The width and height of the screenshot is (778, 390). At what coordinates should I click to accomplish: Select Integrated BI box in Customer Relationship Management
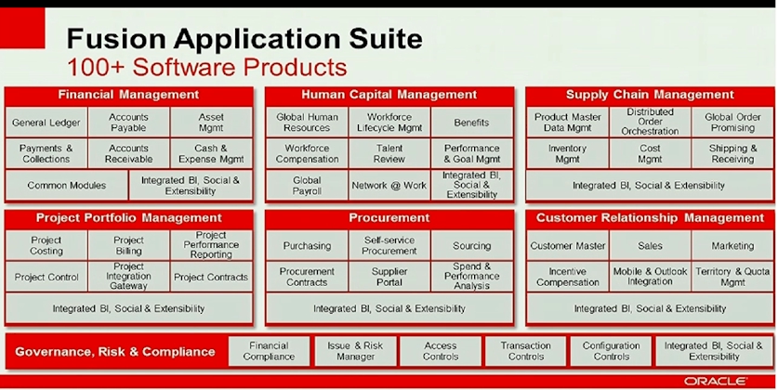pos(650,308)
